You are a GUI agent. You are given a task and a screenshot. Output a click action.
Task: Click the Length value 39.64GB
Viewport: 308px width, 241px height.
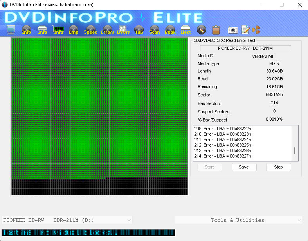click(274, 71)
